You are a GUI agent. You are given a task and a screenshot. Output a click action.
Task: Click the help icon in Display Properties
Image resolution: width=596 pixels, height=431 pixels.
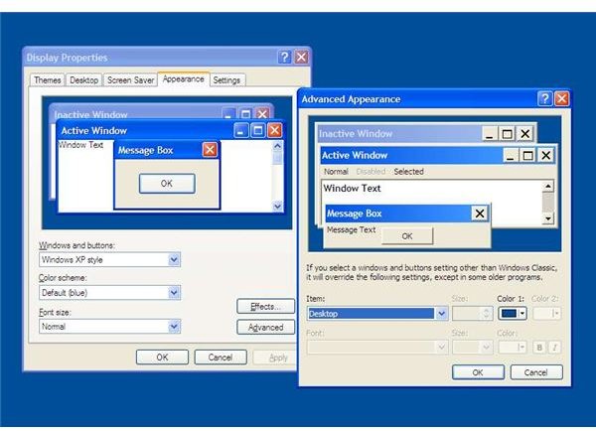point(284,57)
